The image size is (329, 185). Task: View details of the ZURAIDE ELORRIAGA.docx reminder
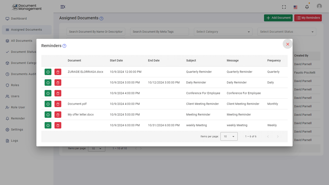pyautogui.click(x=48, y=72)
